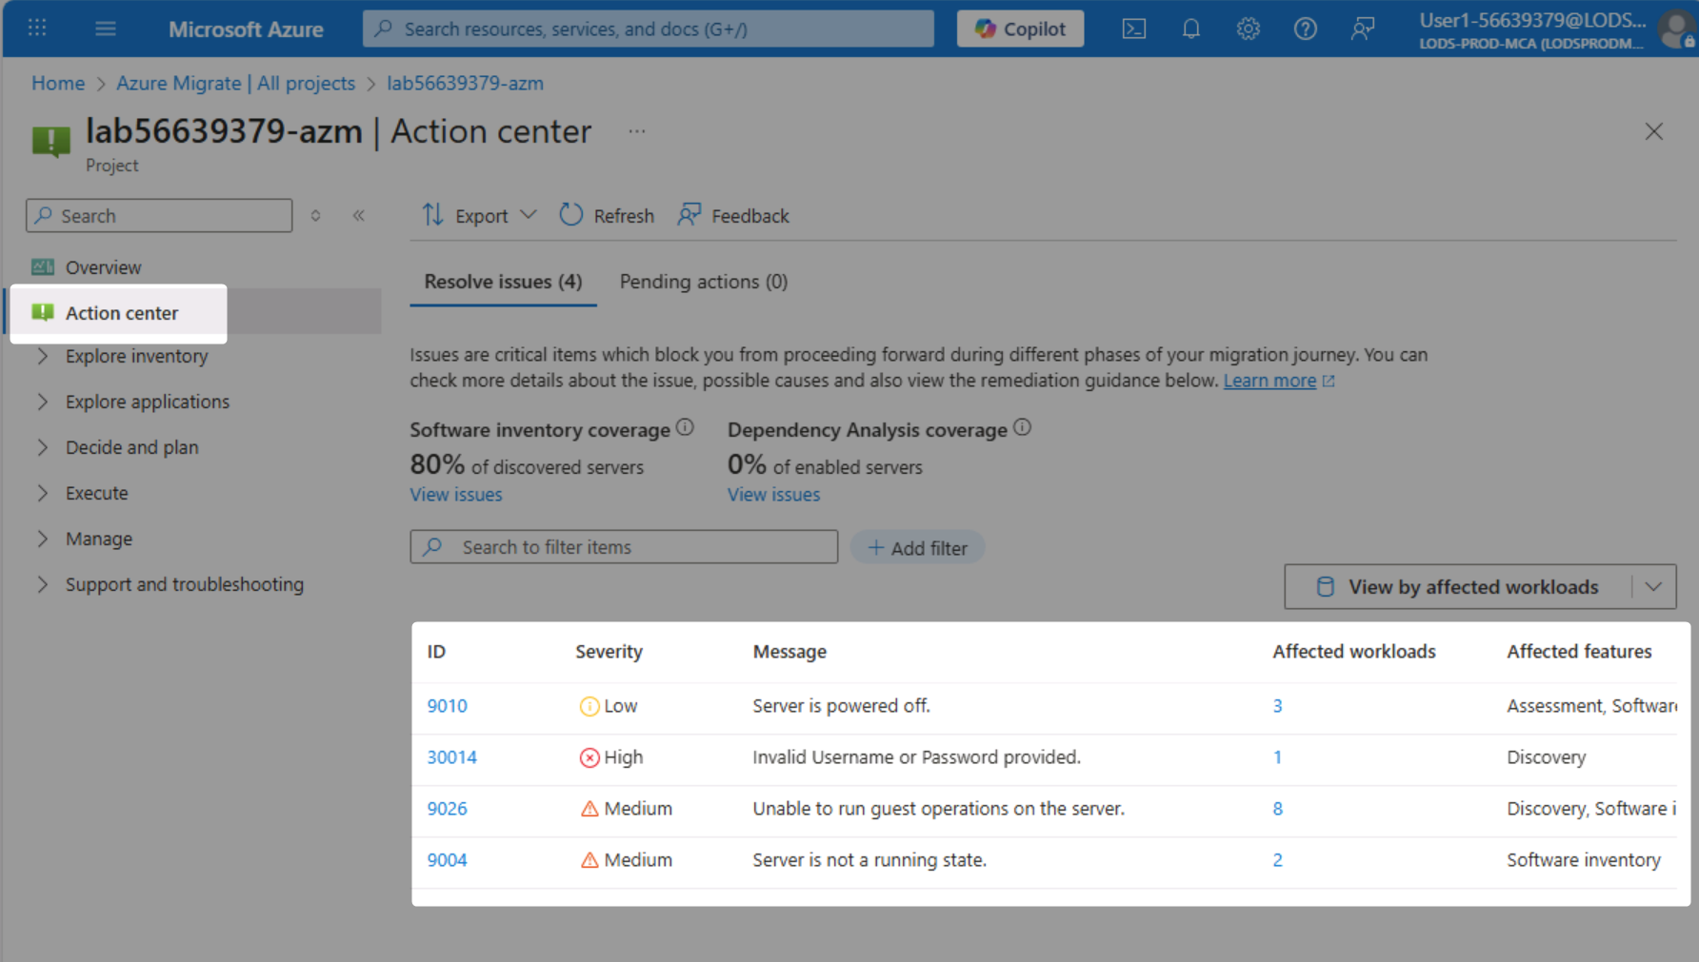Click 'Invalid Username or Password provided.' message
This screenshot has height=962, width=1699.
[916, 757]
